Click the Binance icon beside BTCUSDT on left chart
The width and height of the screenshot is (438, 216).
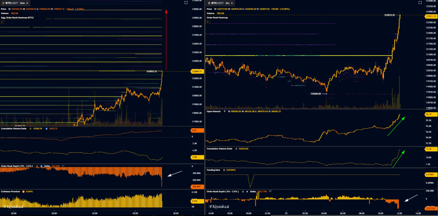tap(3, 3)
